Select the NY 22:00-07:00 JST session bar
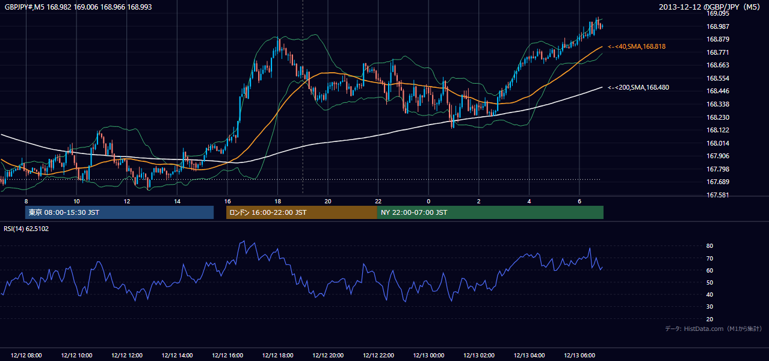Viewport: 769px width, 361px height. point(490,212)
